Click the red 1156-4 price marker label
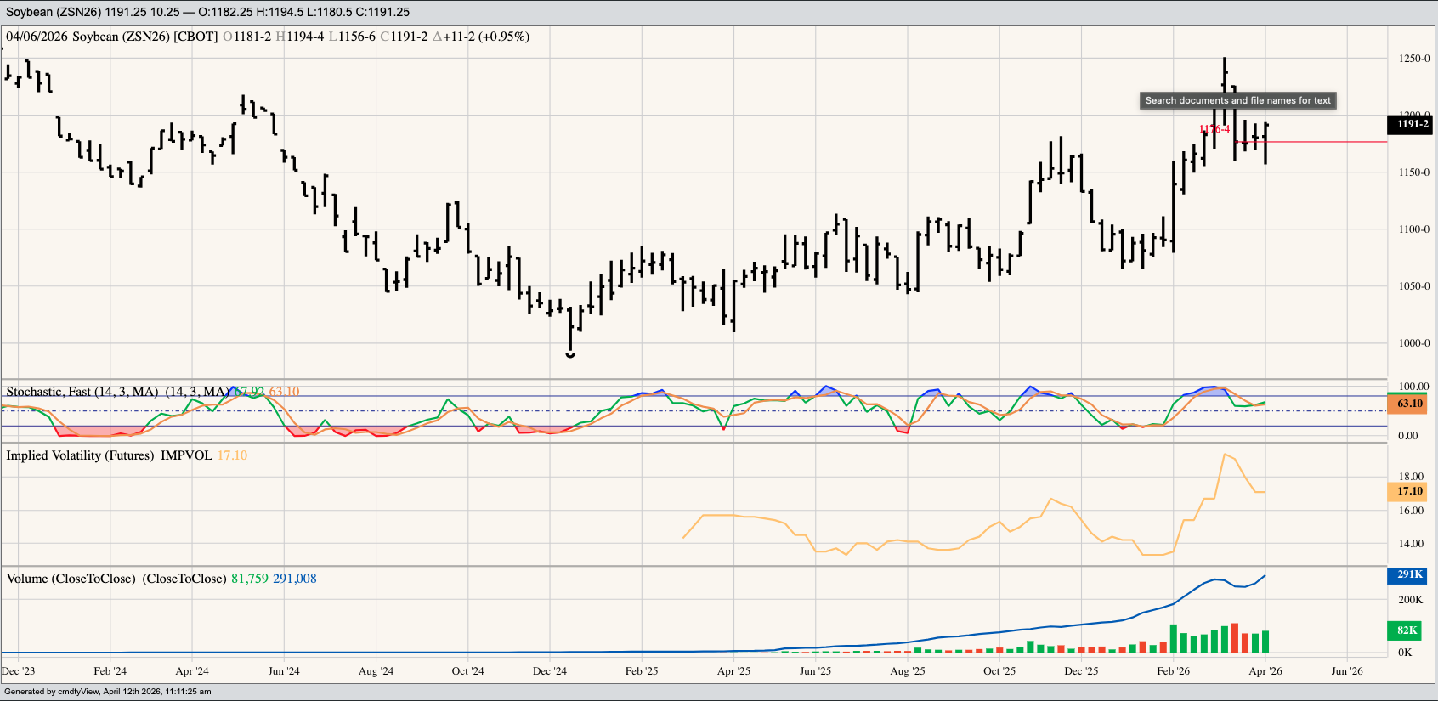The width and height of the screenshot is (1438, 701). point(1214,129)
